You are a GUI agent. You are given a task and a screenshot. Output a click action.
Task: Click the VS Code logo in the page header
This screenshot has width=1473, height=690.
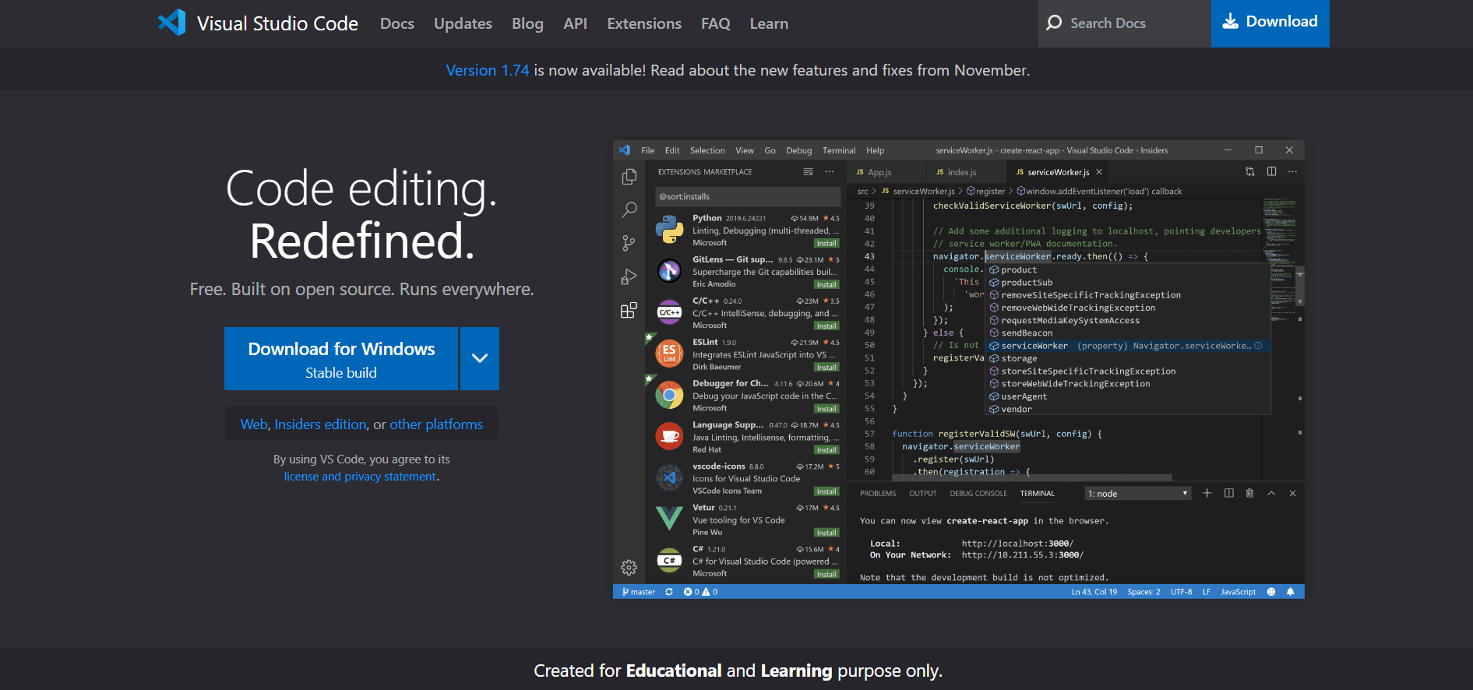coord(172,23)
